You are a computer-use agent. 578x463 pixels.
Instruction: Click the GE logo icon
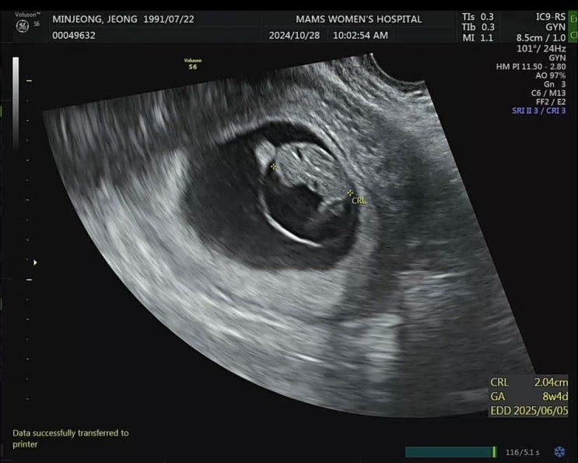[23, 26]
